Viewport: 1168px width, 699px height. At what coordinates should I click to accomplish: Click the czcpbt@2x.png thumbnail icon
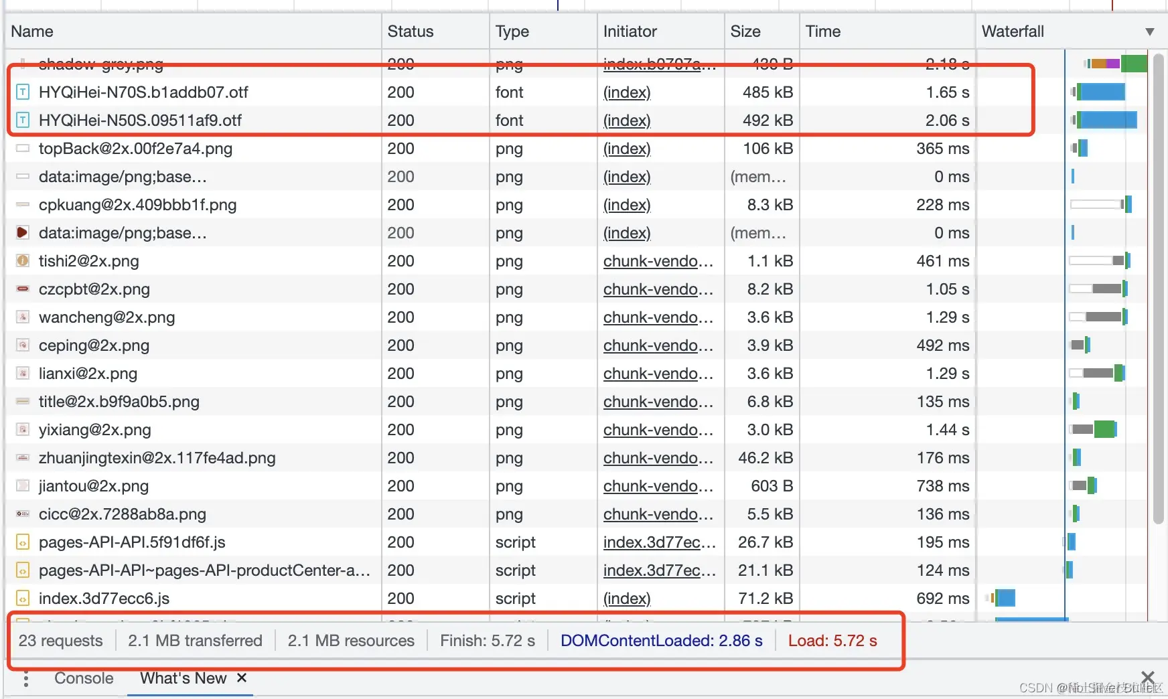(23, 289)
